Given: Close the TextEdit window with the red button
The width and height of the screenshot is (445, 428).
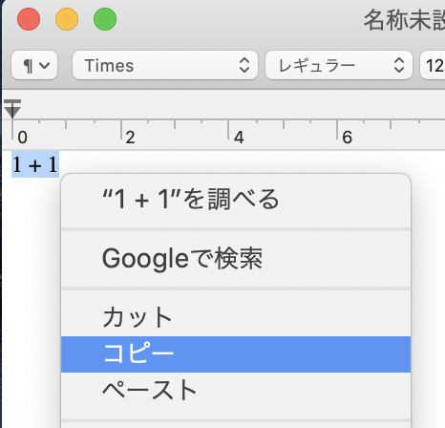Looking at the screenshot, I should pos(29,19).
